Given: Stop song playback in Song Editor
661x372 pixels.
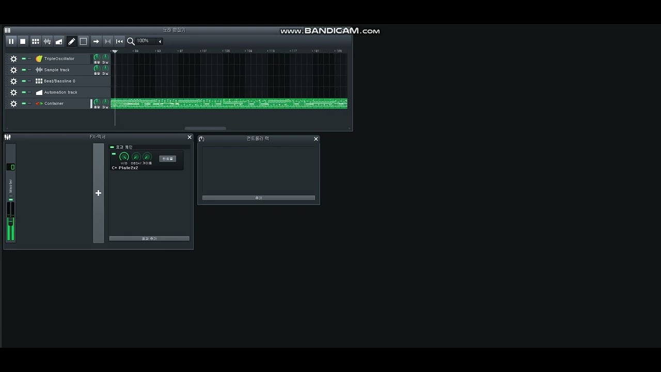Looking at the screenshot, I should (x=23, y=41).
